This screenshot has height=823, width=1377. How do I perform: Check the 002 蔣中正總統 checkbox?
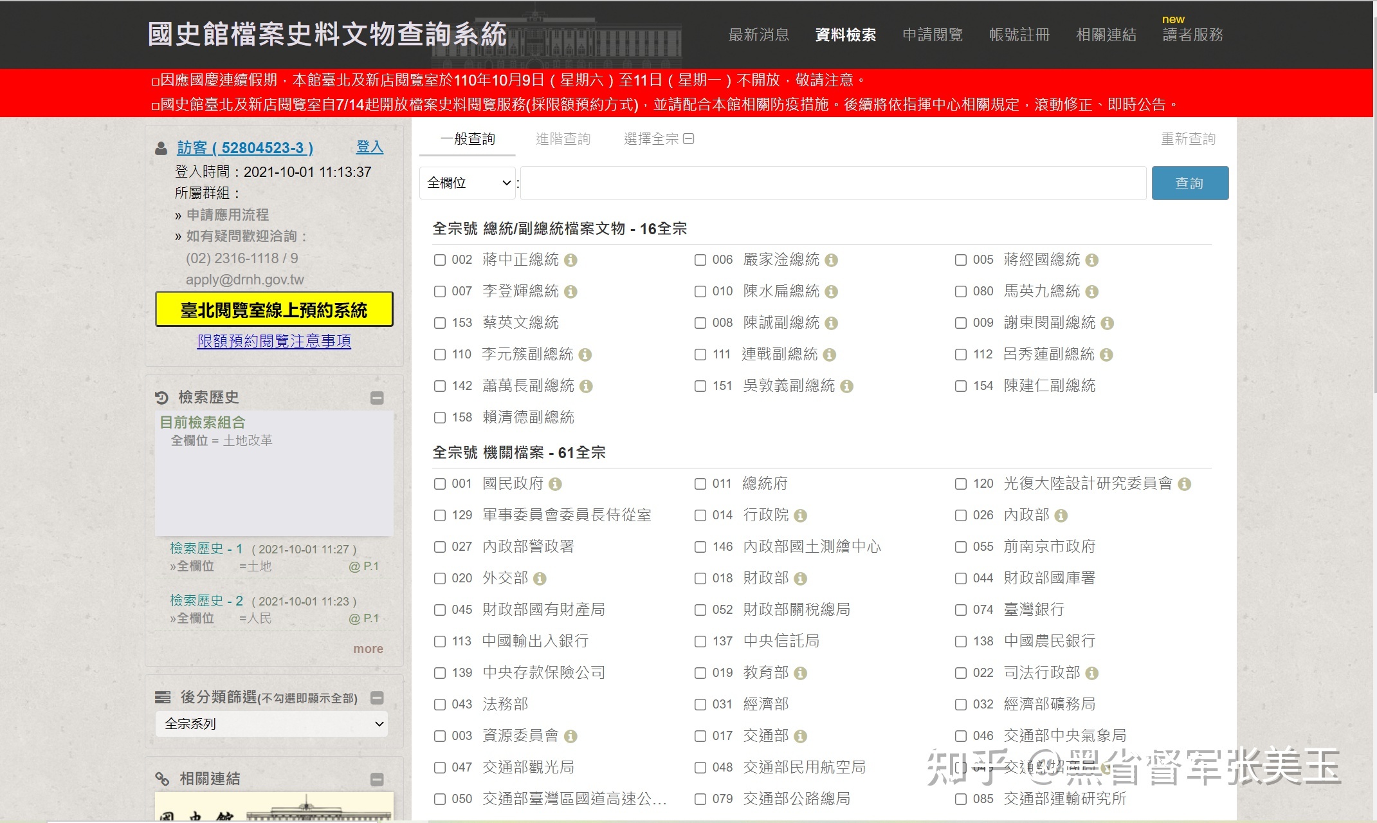(440, 260)
